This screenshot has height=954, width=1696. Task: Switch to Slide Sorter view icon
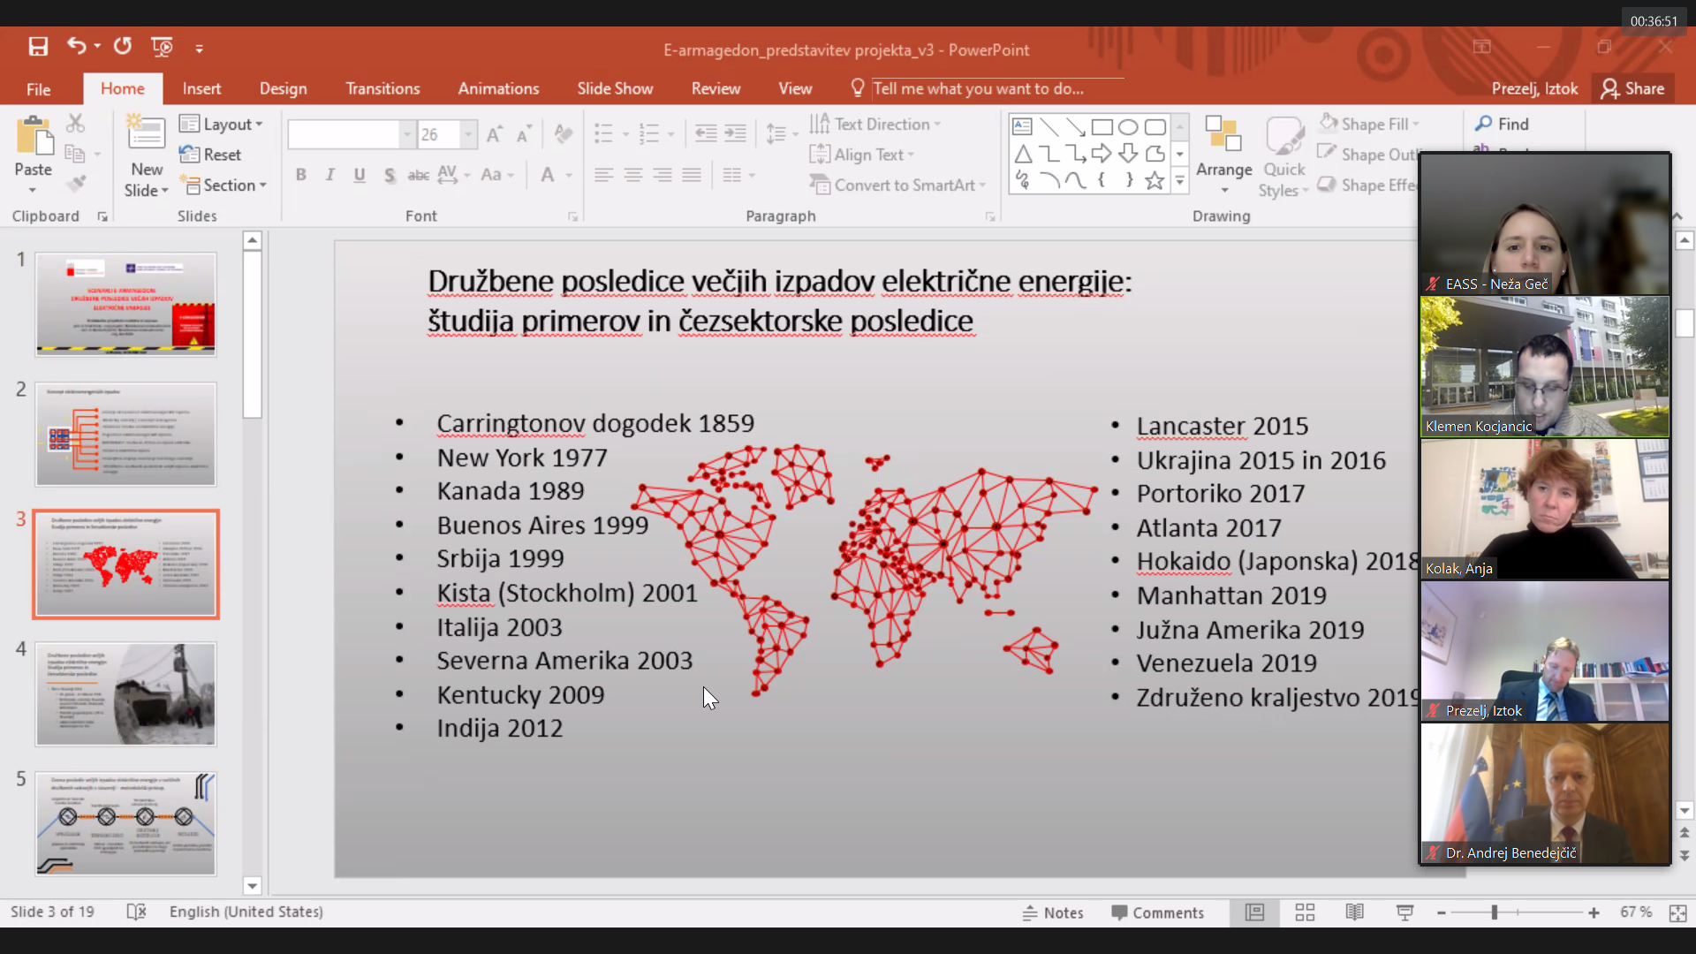point(1305,912)
